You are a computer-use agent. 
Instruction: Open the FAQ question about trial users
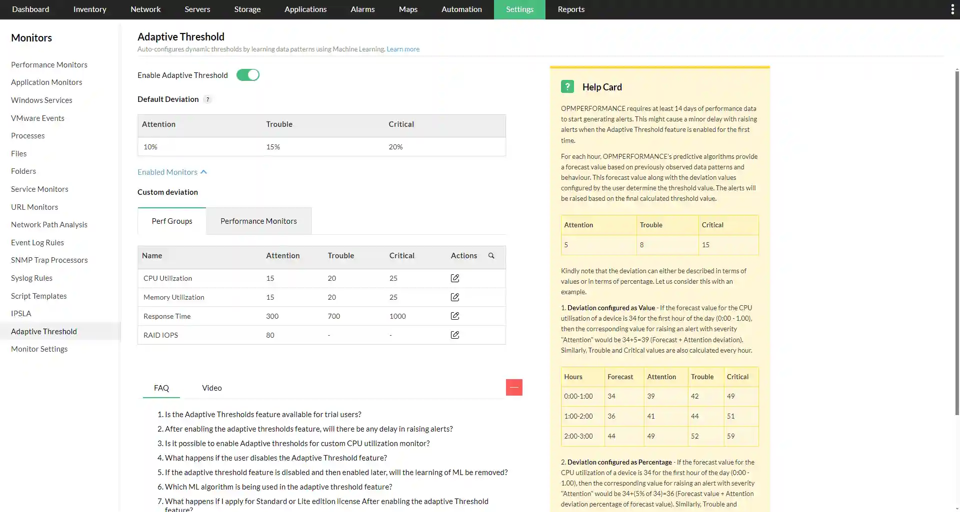click(x=264, y=414)
